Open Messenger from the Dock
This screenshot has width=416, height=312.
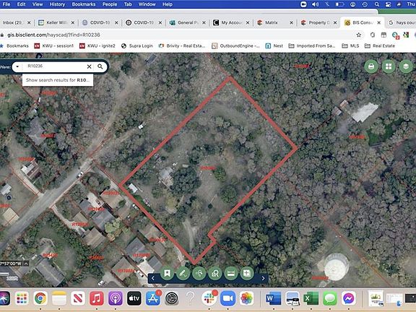tap(349, 298)
